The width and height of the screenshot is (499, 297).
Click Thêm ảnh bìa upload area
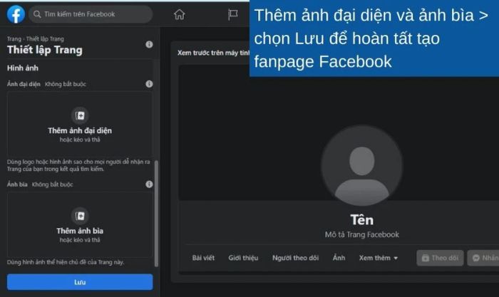pyautogui.click(x=80, y=224)
